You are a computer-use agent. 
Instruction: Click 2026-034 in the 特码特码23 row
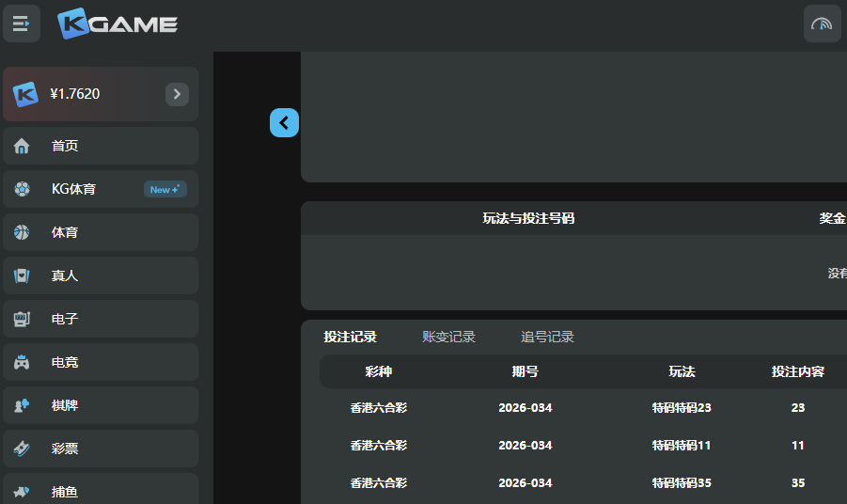click(525, 408)
